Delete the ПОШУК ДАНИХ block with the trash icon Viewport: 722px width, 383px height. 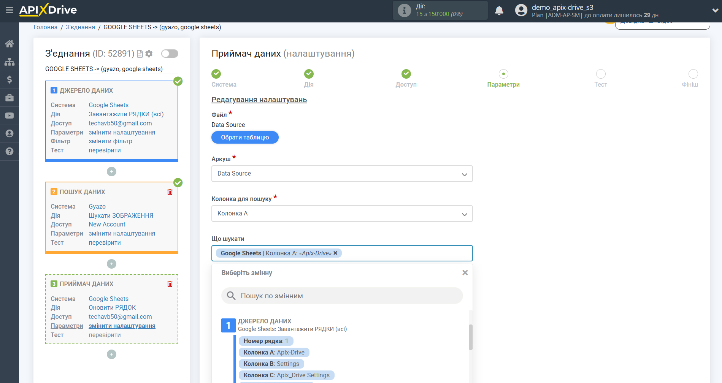pos(170,192)
